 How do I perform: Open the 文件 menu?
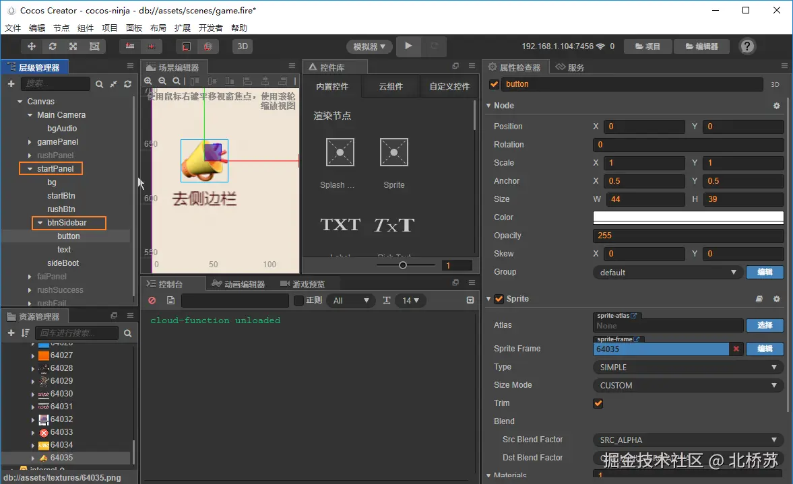point(13,28)
